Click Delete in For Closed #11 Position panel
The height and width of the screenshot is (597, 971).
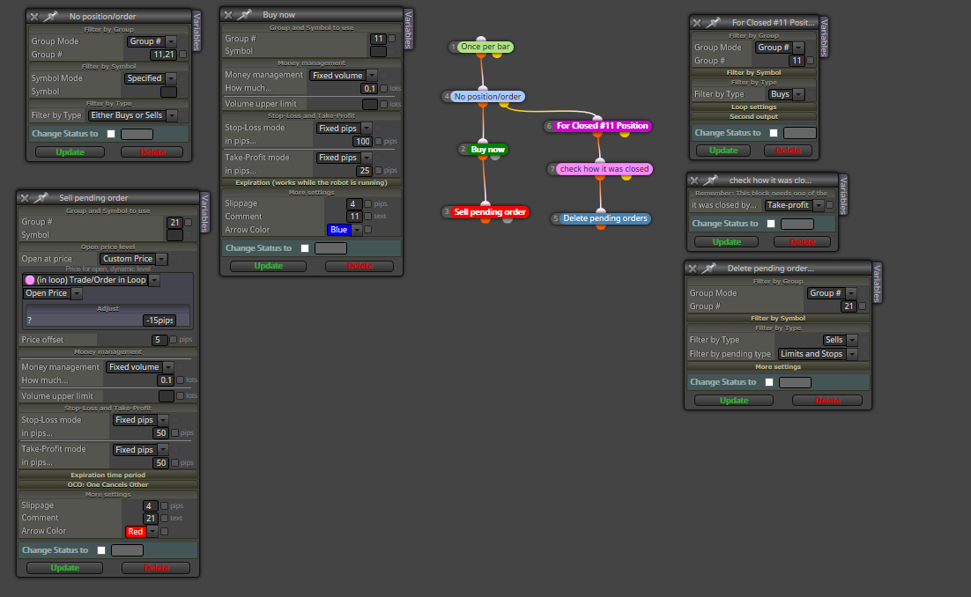pos(789,151)
